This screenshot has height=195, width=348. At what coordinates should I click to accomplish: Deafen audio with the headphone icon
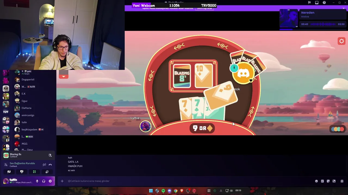coord(43,181)
